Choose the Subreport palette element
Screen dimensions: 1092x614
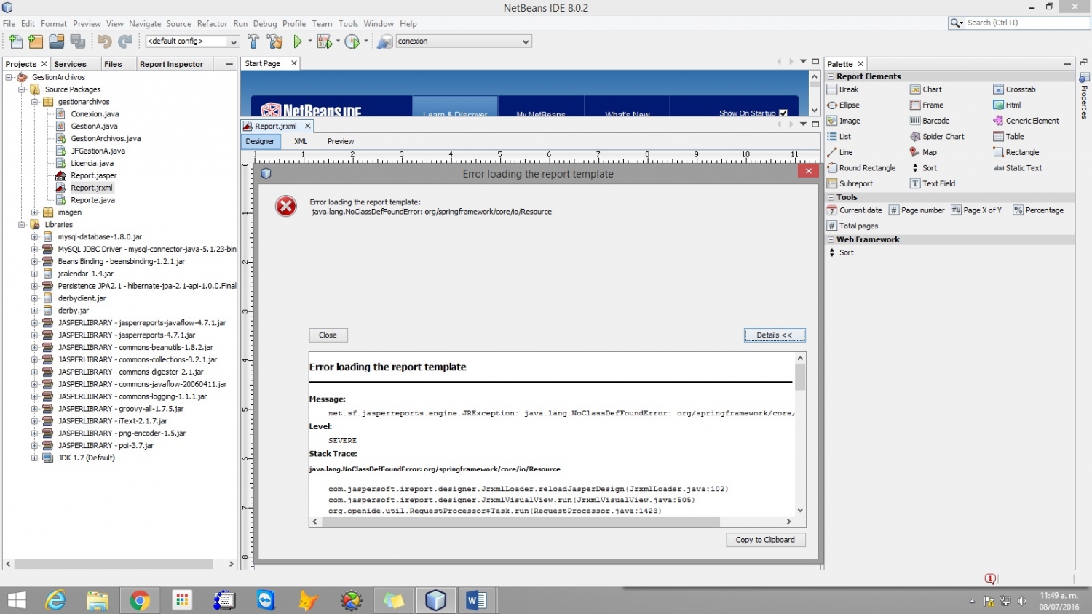(850, 183)
